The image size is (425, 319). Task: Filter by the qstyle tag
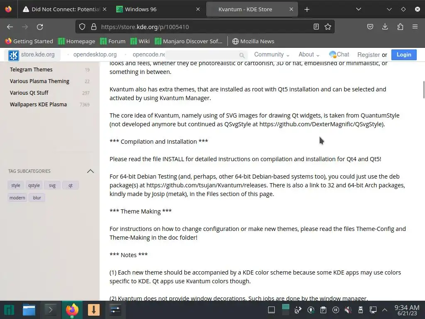(x=34, y=186)
